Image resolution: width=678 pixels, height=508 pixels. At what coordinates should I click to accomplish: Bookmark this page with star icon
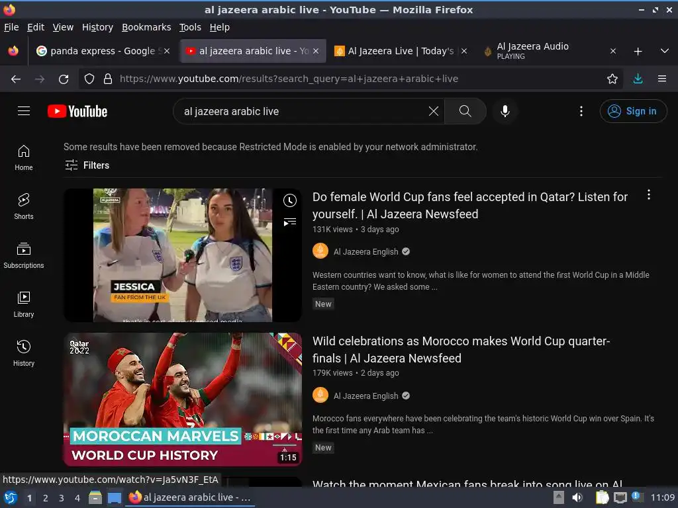click(612, 79)
